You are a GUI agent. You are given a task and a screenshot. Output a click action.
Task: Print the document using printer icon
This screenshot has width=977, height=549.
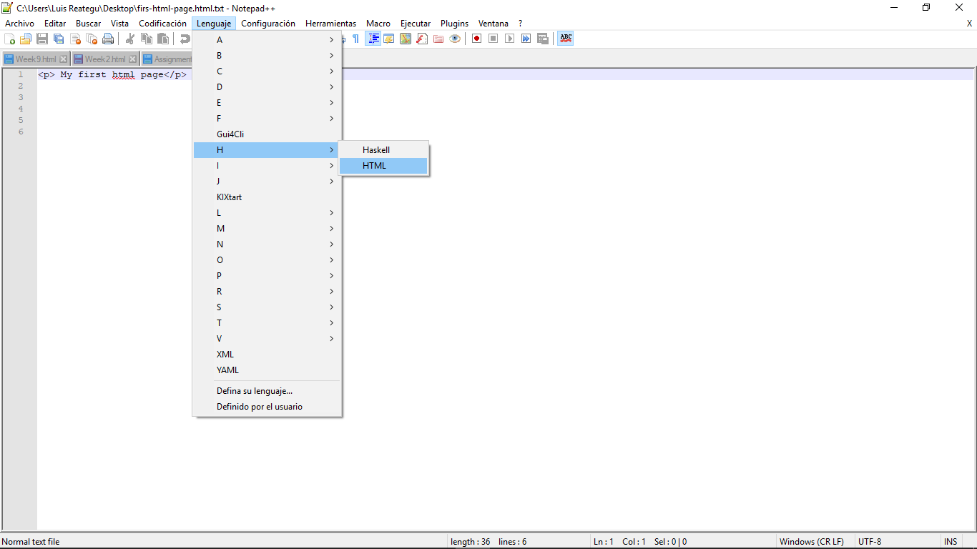pos(108,39)
